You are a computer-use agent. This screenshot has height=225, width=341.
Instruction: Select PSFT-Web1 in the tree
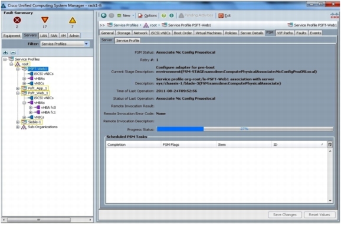tap(37, 69)
